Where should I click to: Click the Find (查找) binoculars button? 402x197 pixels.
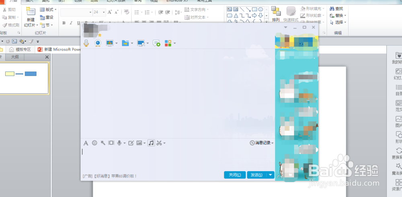[336, 9]
